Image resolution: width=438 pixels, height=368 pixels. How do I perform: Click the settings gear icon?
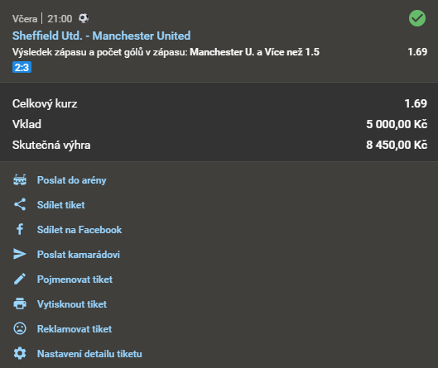[x=20, y=353]
